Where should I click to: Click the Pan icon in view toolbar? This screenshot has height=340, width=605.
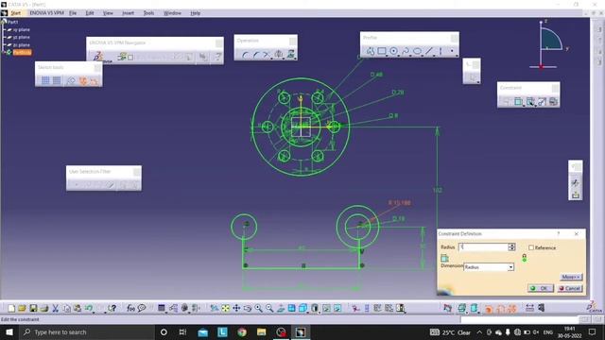coord(236,308)
